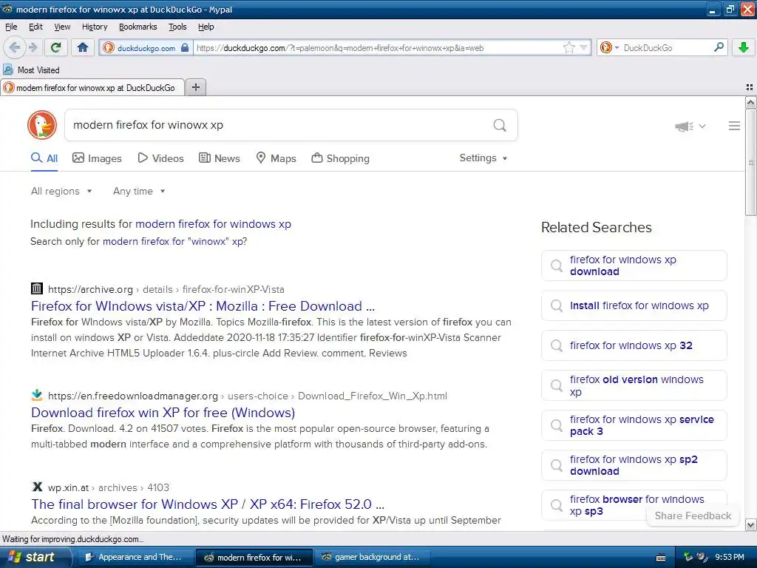
Task: Open the File menu
Action: tap(11, 27)
